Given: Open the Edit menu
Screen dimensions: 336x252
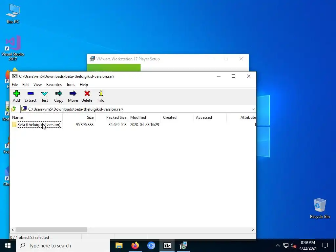Looking at the screenshot, I should click(x=26, y=85).
